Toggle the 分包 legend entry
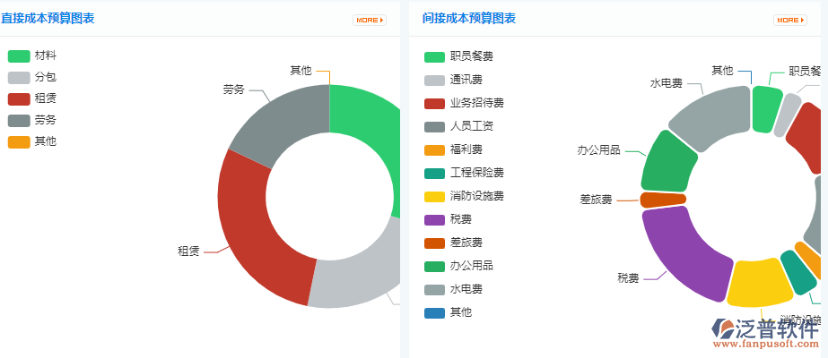This screenshot has width=828, height=358. pyautogui.click(x=32, y=77)
